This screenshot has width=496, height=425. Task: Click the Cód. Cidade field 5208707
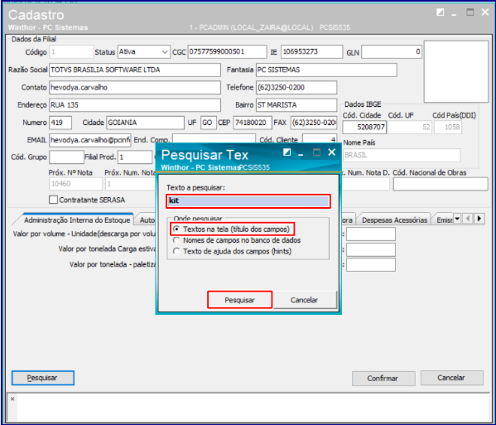(364, 128)
